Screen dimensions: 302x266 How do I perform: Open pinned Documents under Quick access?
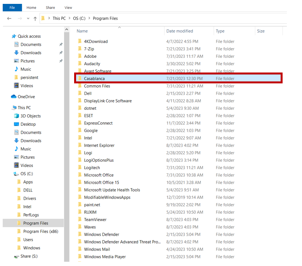pyautogui.click(x=31, y=45)
